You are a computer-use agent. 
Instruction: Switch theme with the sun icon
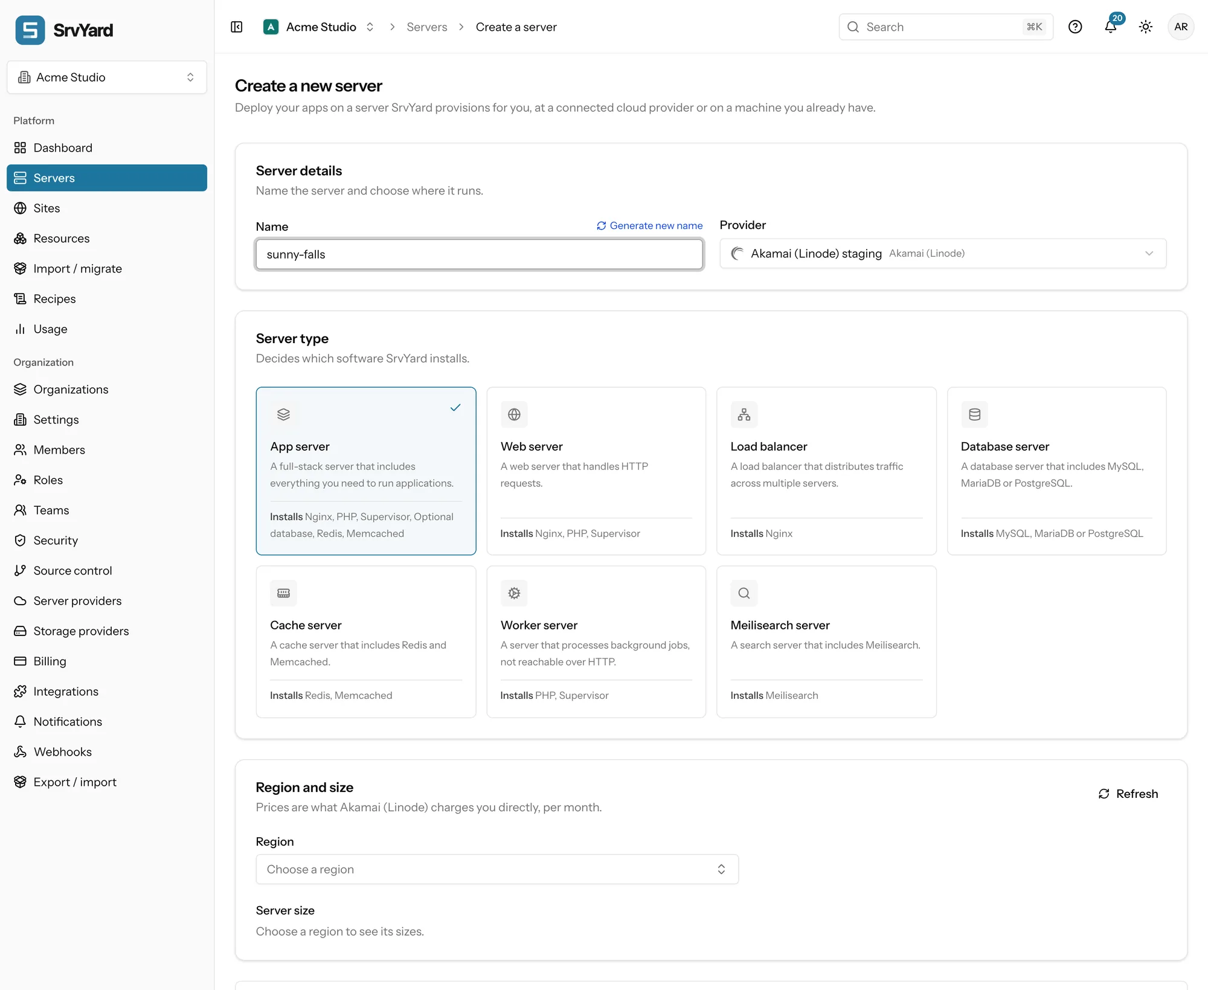[x=1146, y=27]
